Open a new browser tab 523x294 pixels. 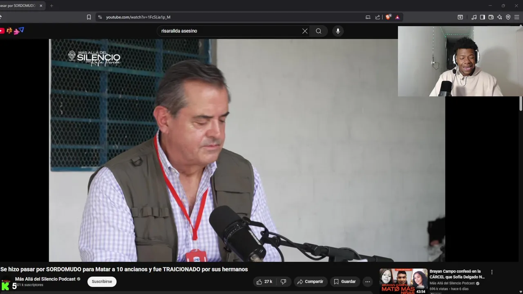(51, 6)
